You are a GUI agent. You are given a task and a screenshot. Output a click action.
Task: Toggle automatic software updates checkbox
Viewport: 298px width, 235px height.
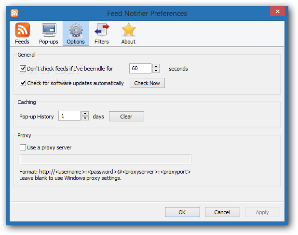click(x=23, y=83)
